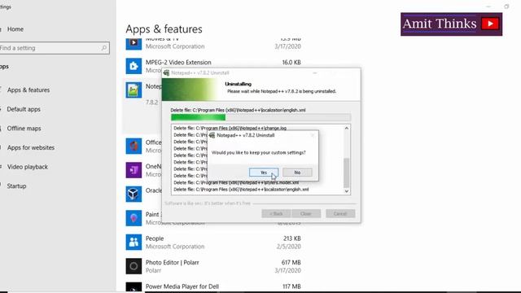Click the disabled Close button in uninstaller
The height and width of the screenshot is (293, 521).
(x=306, y=213)
